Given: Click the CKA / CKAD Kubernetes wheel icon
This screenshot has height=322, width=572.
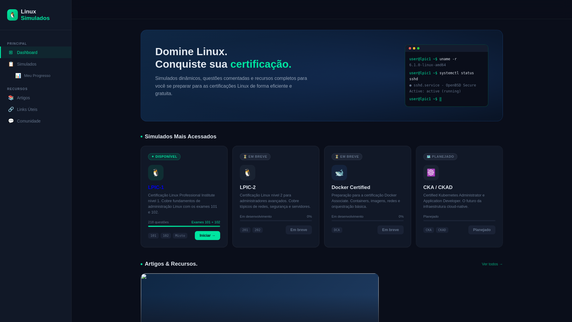Looking at the screenshot, I should [x=431, y=173].
